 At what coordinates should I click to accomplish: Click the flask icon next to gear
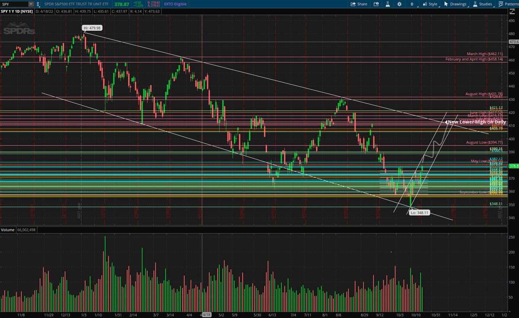(388, 4)
